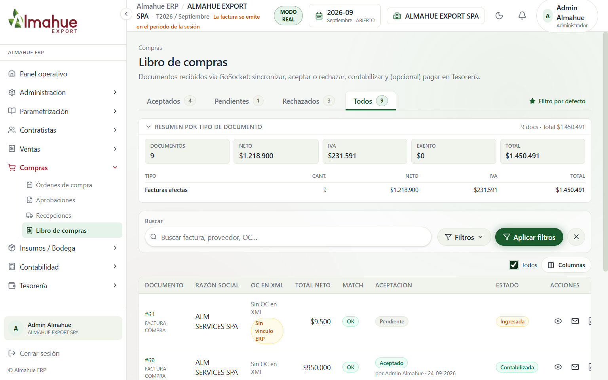This screenshot has width=608, height=380.
Task: Open notifications bell
Action: pyautogui.click(x=522, y=16)
